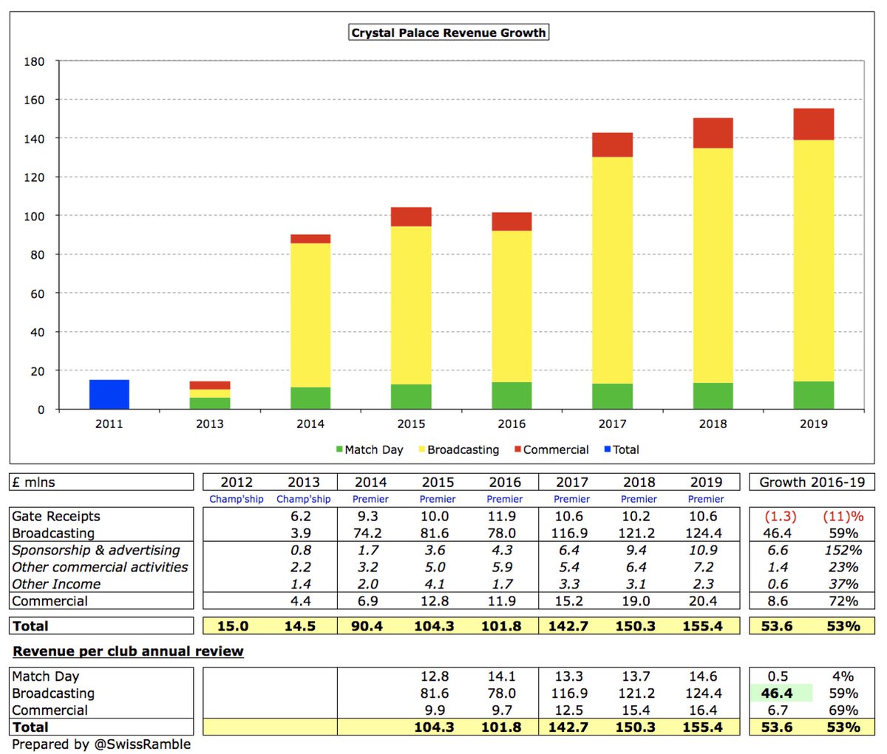887x754 pixels.
Task: Click the 14.5 Total cell for 2013
Action: (x=300, y=626)
